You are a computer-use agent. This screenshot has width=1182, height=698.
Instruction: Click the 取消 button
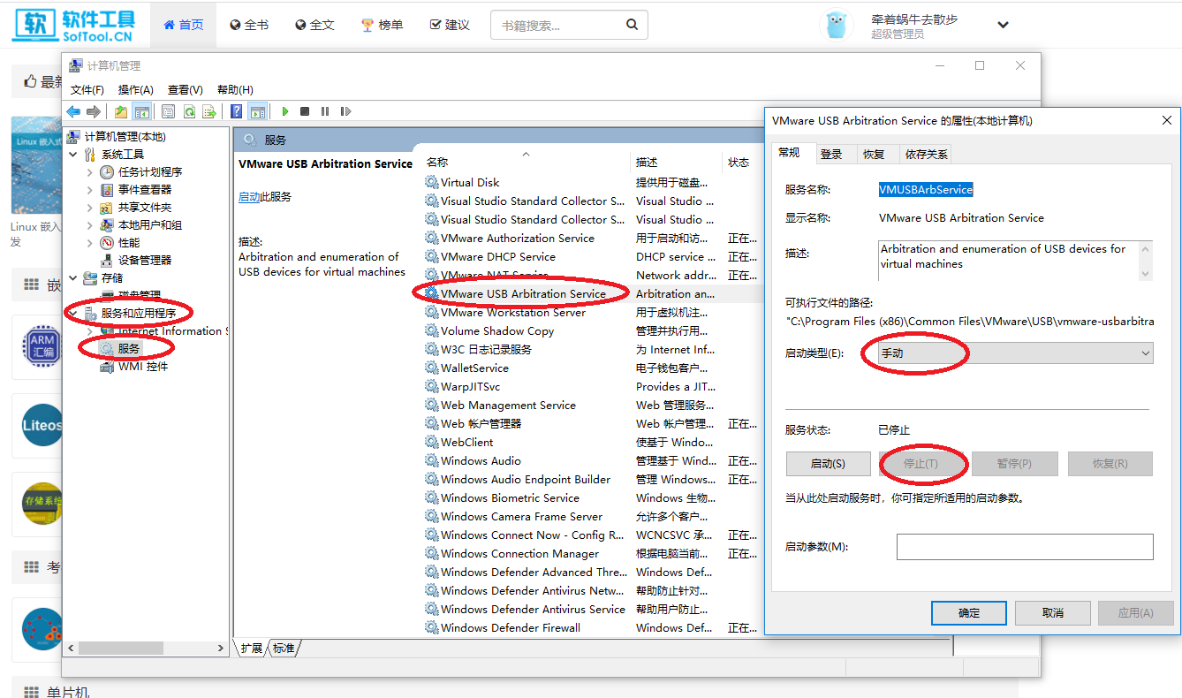tap(1053, 613)
